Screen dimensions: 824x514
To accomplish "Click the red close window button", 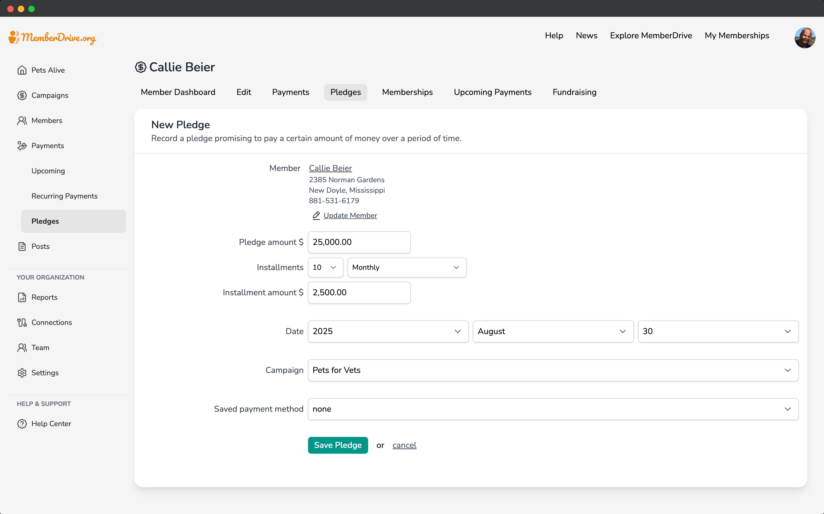I will [x=11, y=9].
